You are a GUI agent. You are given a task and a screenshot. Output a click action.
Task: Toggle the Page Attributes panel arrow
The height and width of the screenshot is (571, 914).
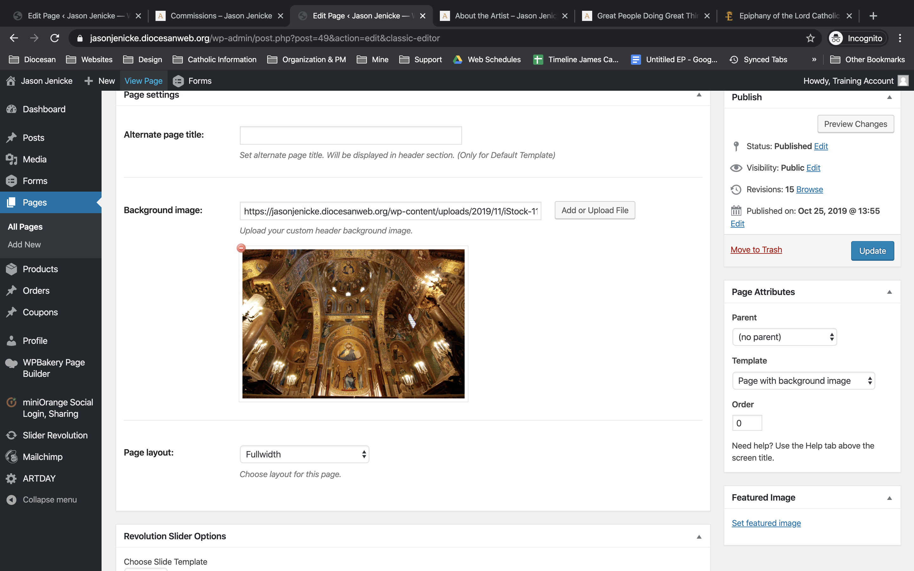pos(889,292)
